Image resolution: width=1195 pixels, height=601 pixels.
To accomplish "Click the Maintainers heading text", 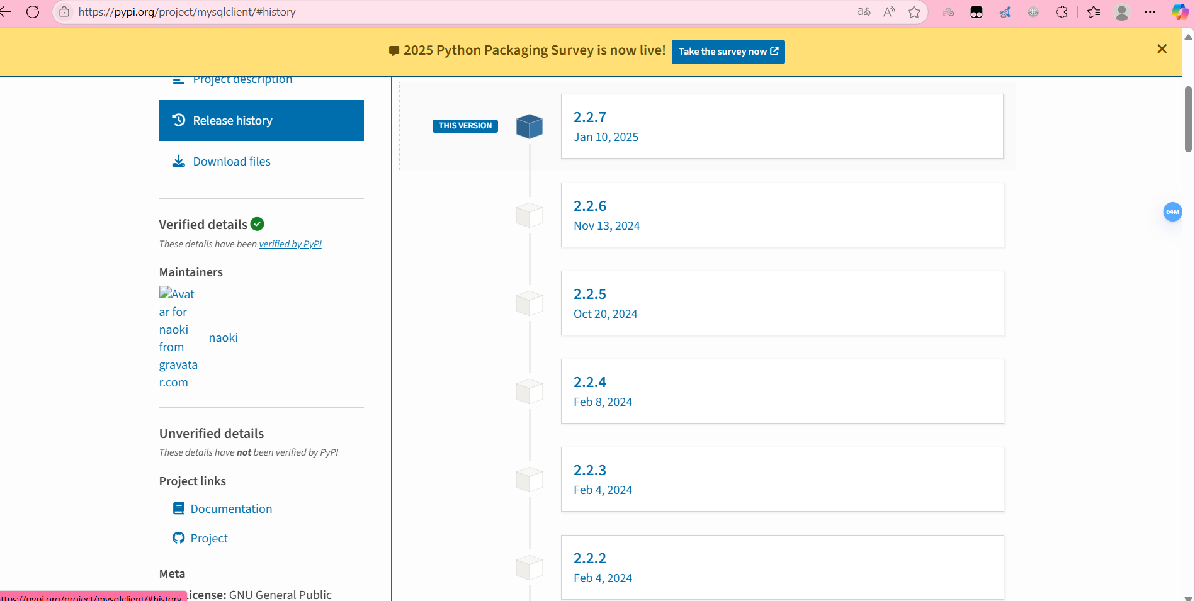I will pos(191,272).
